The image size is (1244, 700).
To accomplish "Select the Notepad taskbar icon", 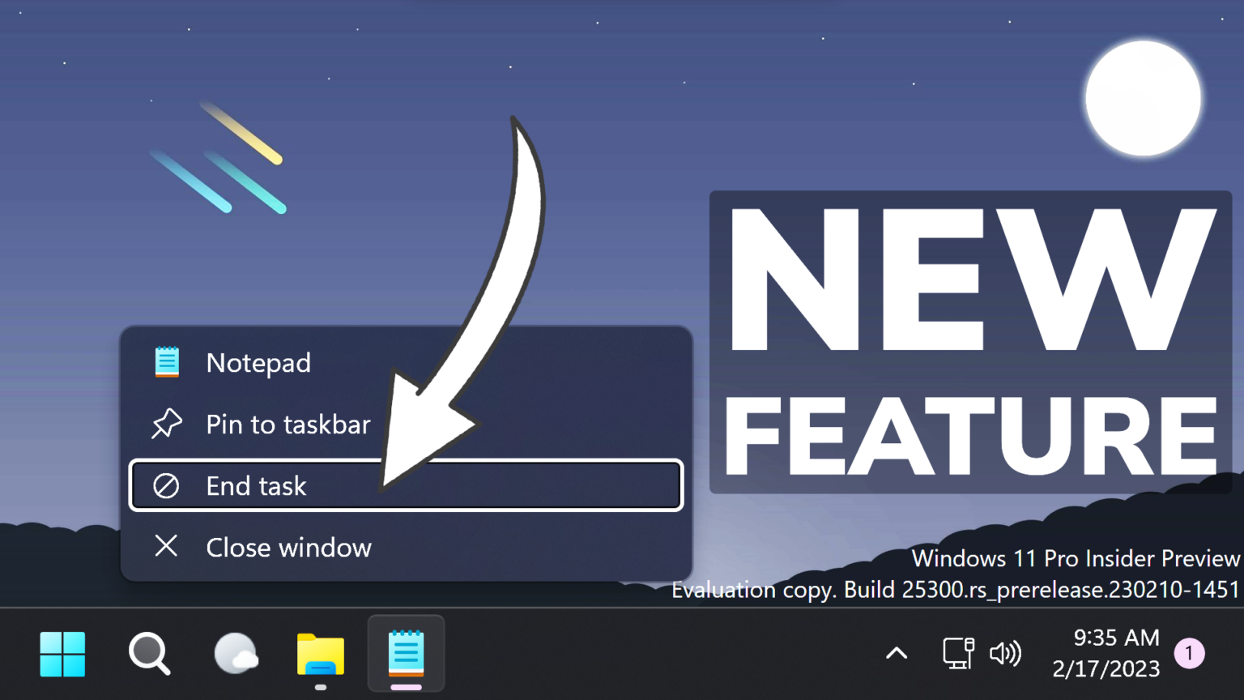I will click(407, 653).
